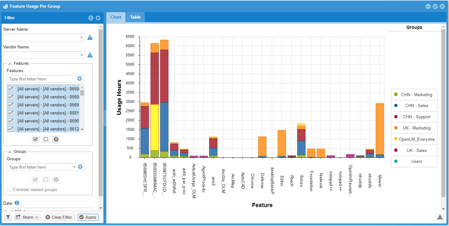This screenshot has width=449, height=226.
Task: Select all features with the check-all icon
Action: tap(36, 139)
